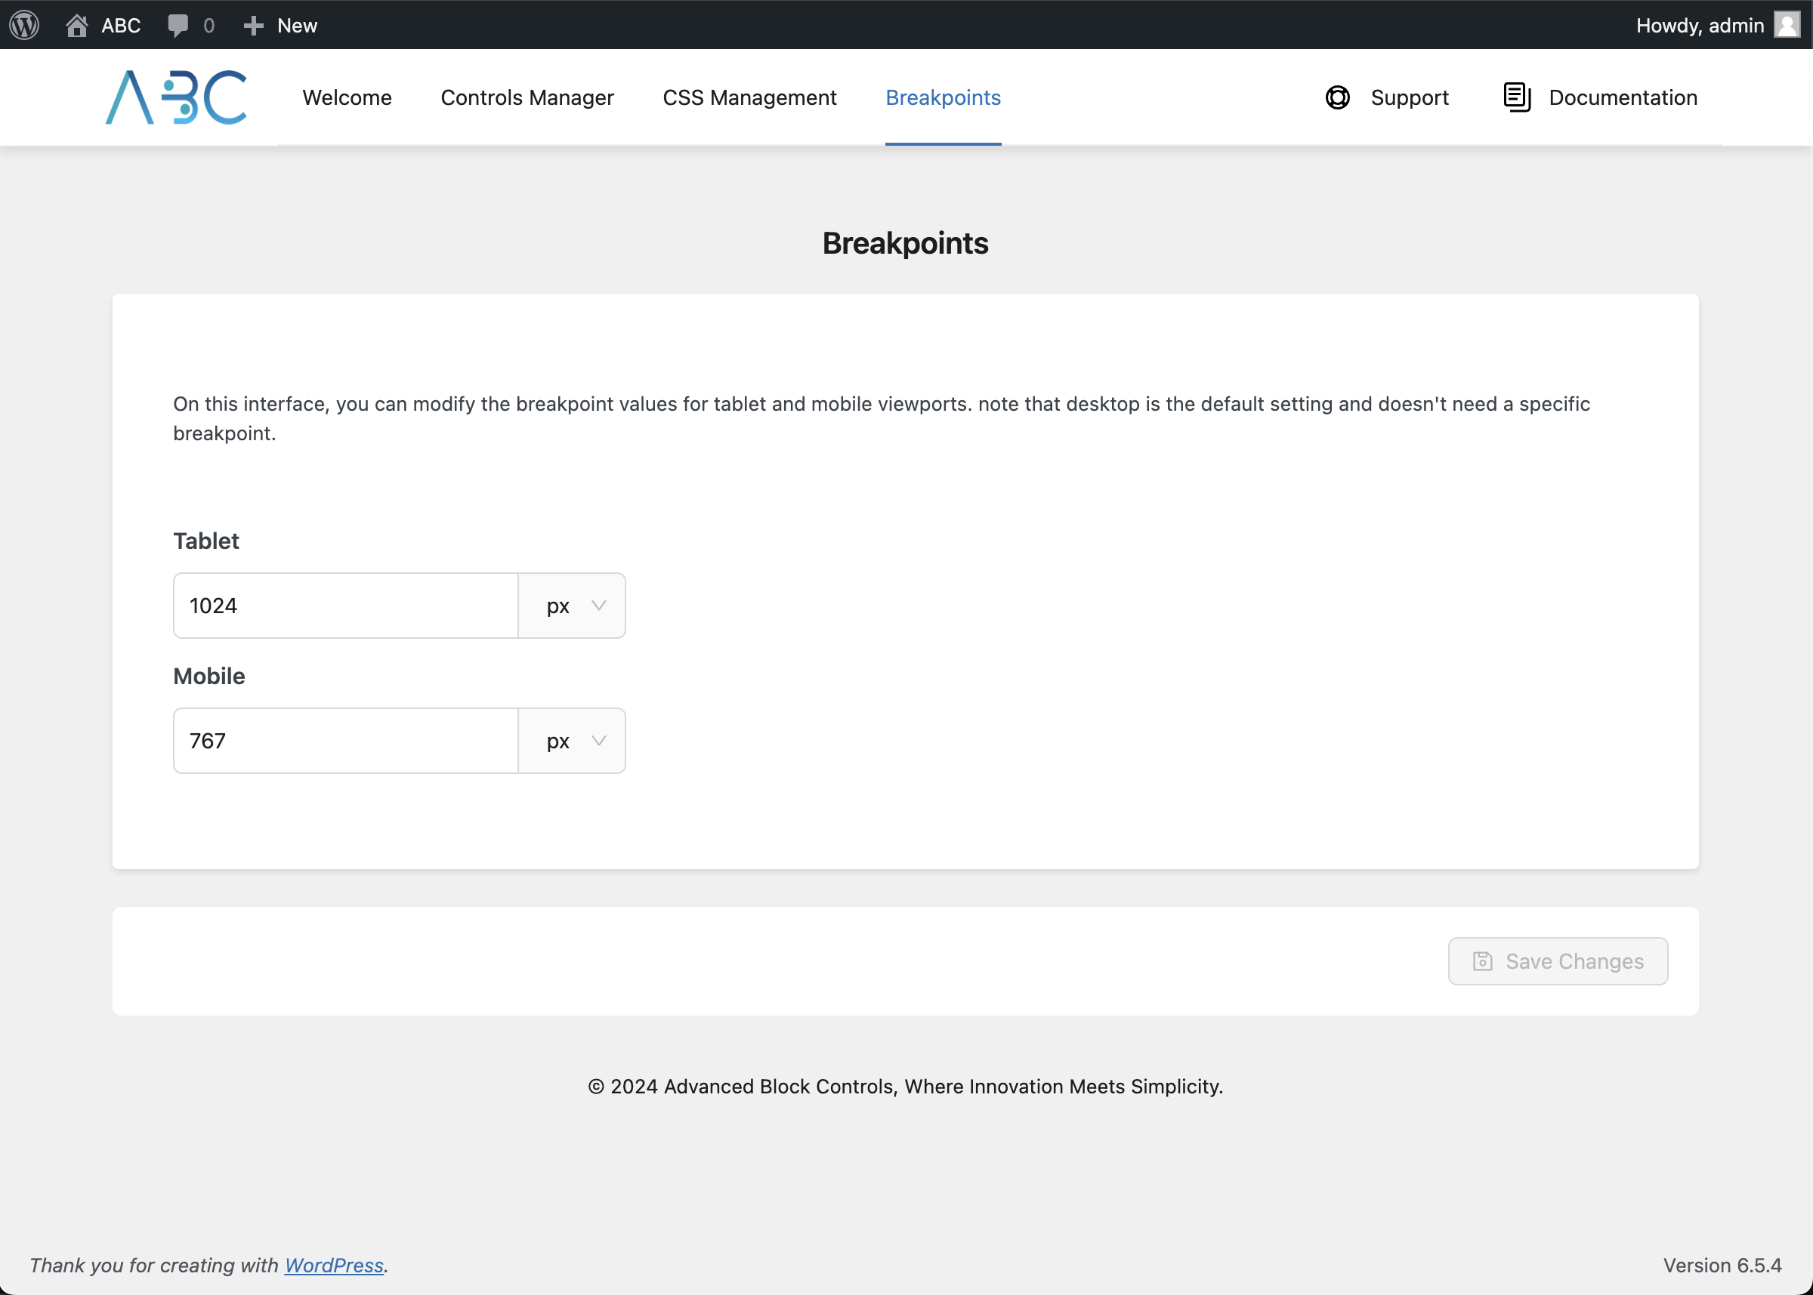1813x1295 pixels.
Task: Click the Mobile label
Action: 209,677
